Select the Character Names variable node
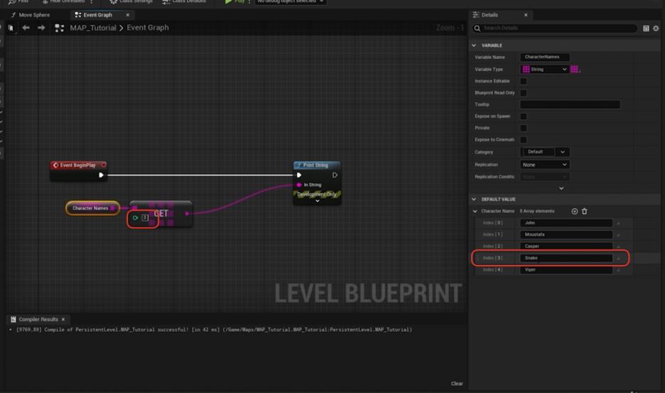Screen dimensions: 665x393 (x=92, y=208)
